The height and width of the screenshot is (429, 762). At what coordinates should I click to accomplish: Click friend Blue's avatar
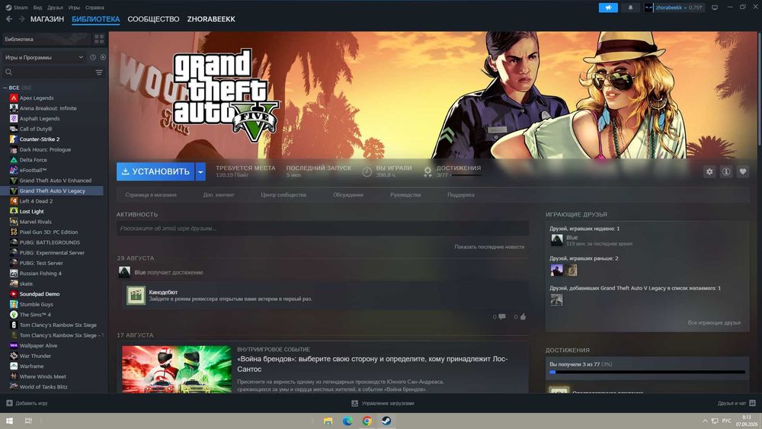click(557, 240)
